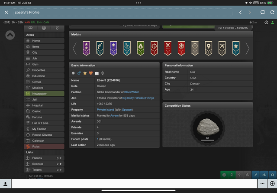The image size is (277, 193).
Task: Click the gray company chat button
Action: click(x=247, y=175)
